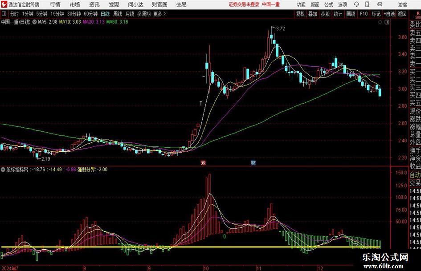The height and width of the screenshot is (271, 421).
Task: Click the MA20: 3.13 indicator label
Action: (94, 22)
